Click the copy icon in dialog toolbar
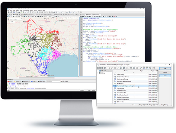176x133 pixels. [x=121, y=68]
